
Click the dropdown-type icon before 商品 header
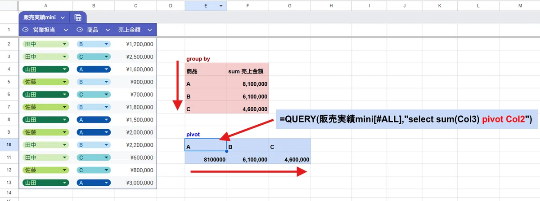coord(80,30)
